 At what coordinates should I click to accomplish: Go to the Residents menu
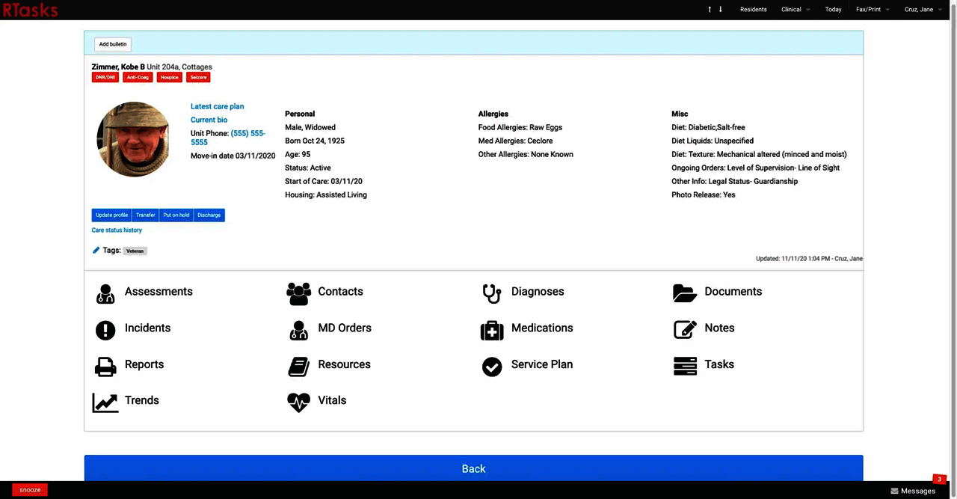pyautogui.click(x=753, y=9)
